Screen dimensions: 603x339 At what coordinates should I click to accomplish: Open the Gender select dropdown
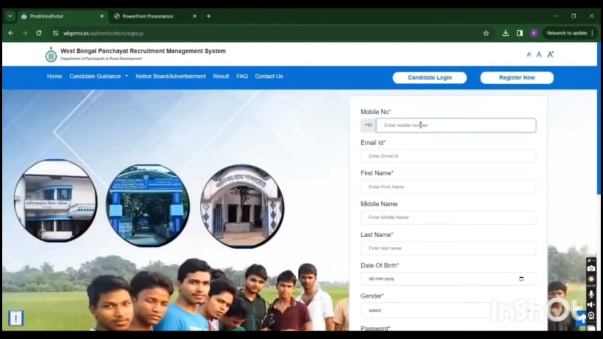448,310
